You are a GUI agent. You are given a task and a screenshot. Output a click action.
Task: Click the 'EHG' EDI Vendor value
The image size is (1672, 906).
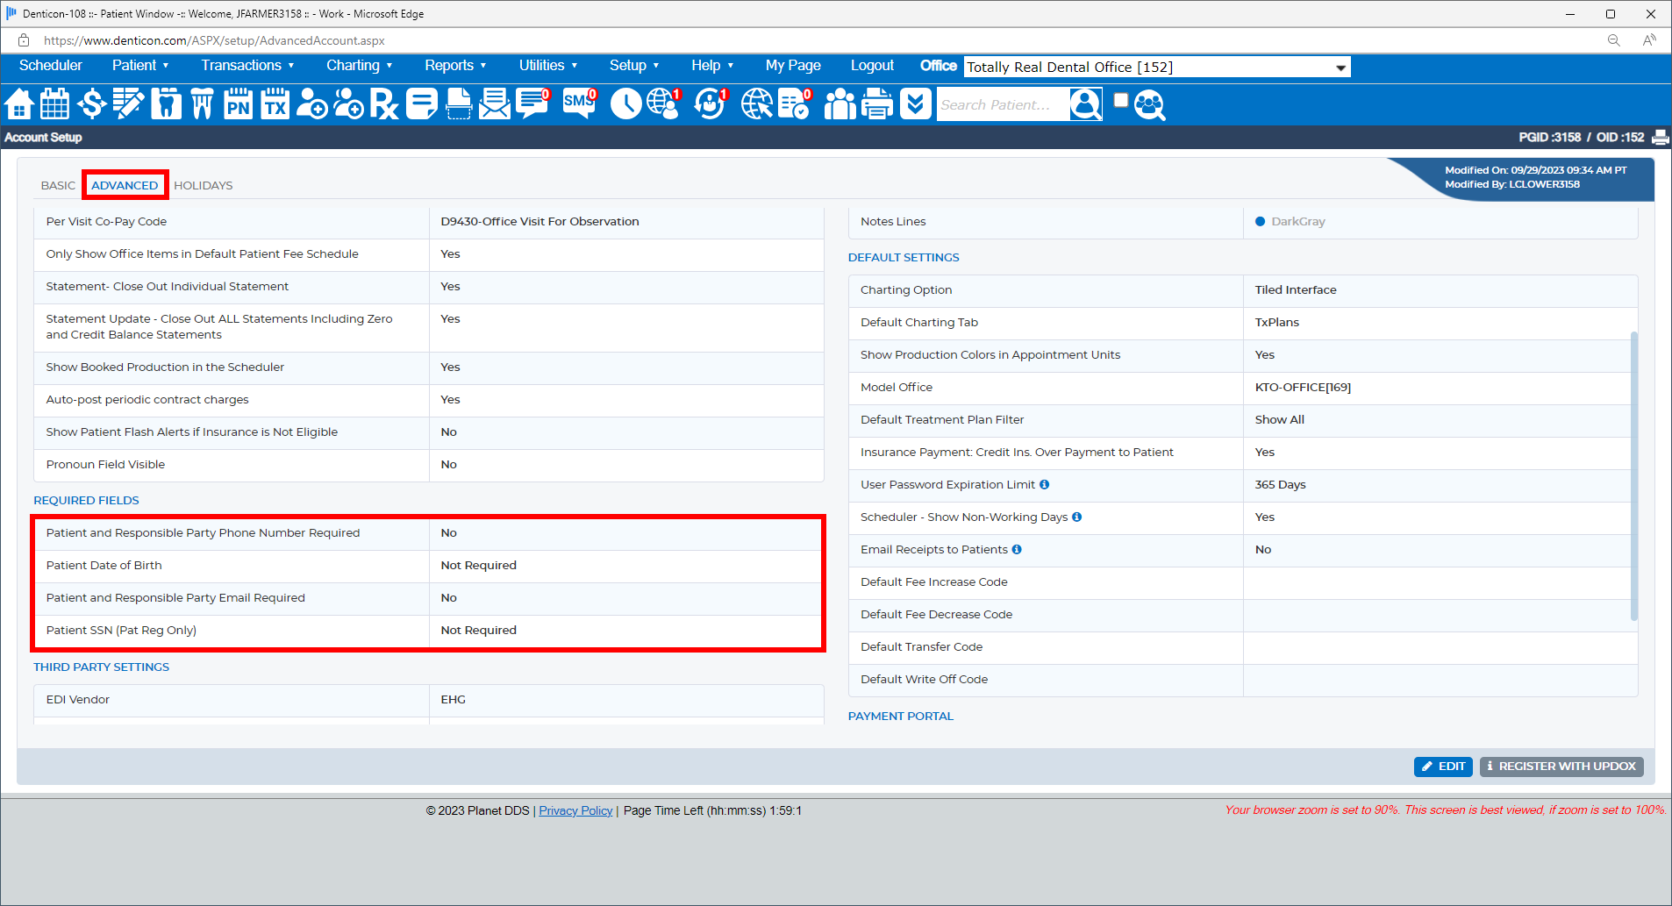pos(453,699)
